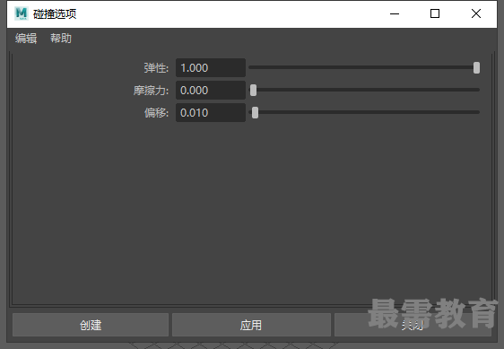Close the 碰撞选项 window
Viewport: 504px width, 349px height.
476,13
